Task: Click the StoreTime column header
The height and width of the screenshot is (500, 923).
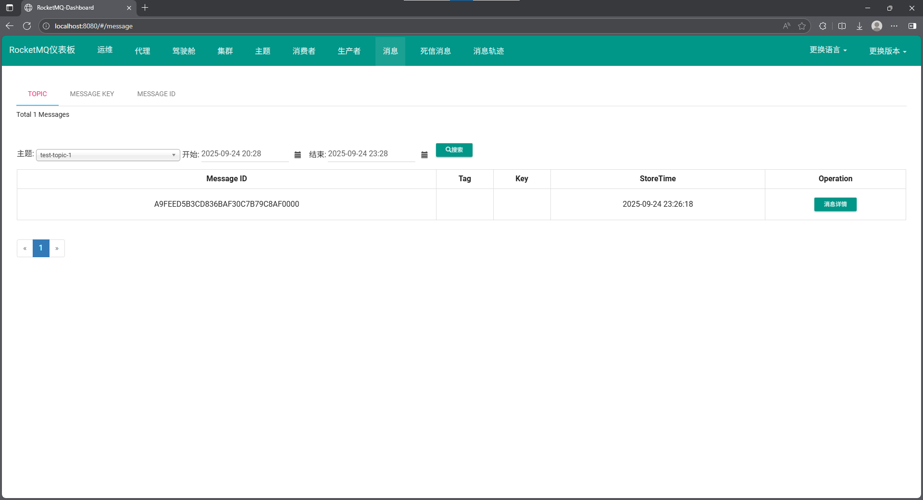Action: 658,178
